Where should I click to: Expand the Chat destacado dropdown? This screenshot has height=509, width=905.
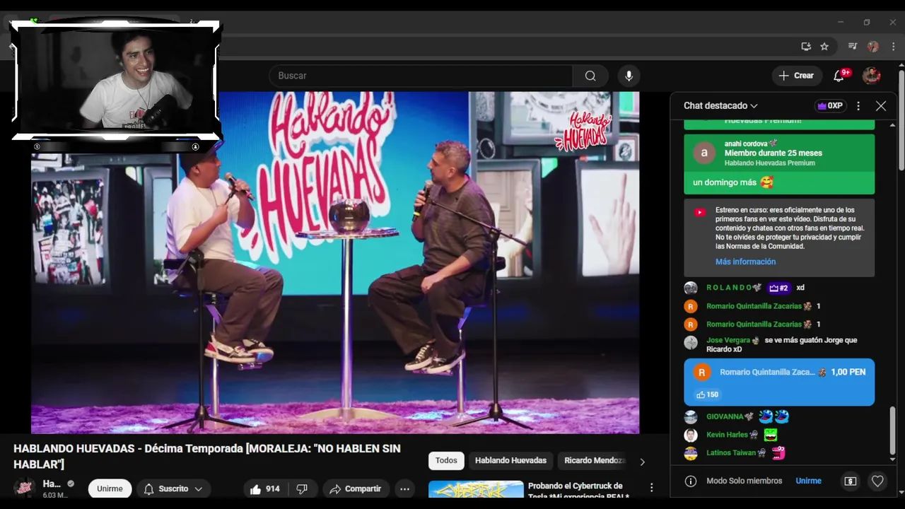click(x=720, y=106)
